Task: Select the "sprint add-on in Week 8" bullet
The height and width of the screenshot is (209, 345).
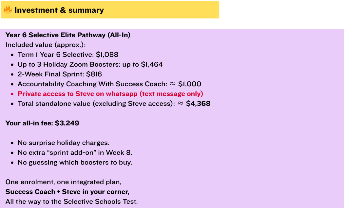Action: pyautogui.click(x=75, y=153)
